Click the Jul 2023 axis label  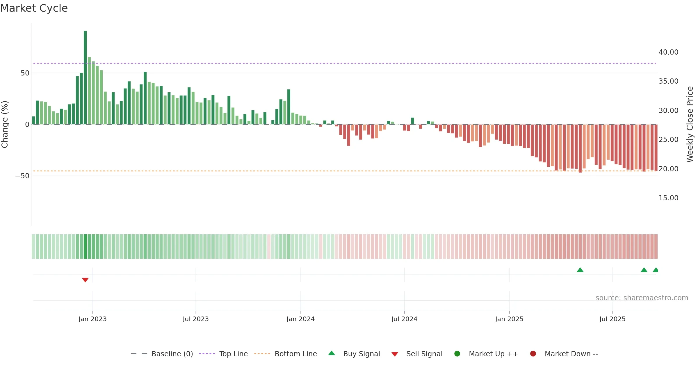pos(196,319)
